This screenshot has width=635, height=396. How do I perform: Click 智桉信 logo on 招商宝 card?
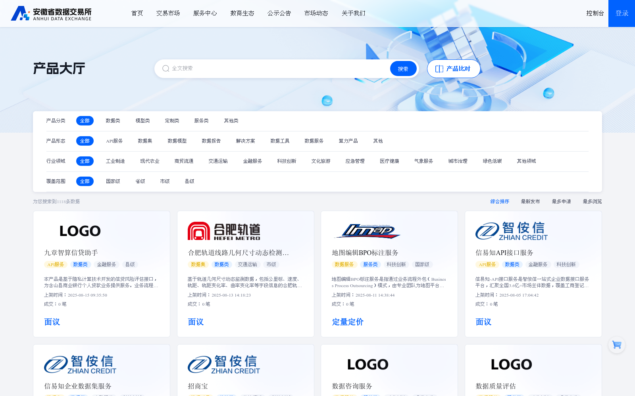[224, 365]
